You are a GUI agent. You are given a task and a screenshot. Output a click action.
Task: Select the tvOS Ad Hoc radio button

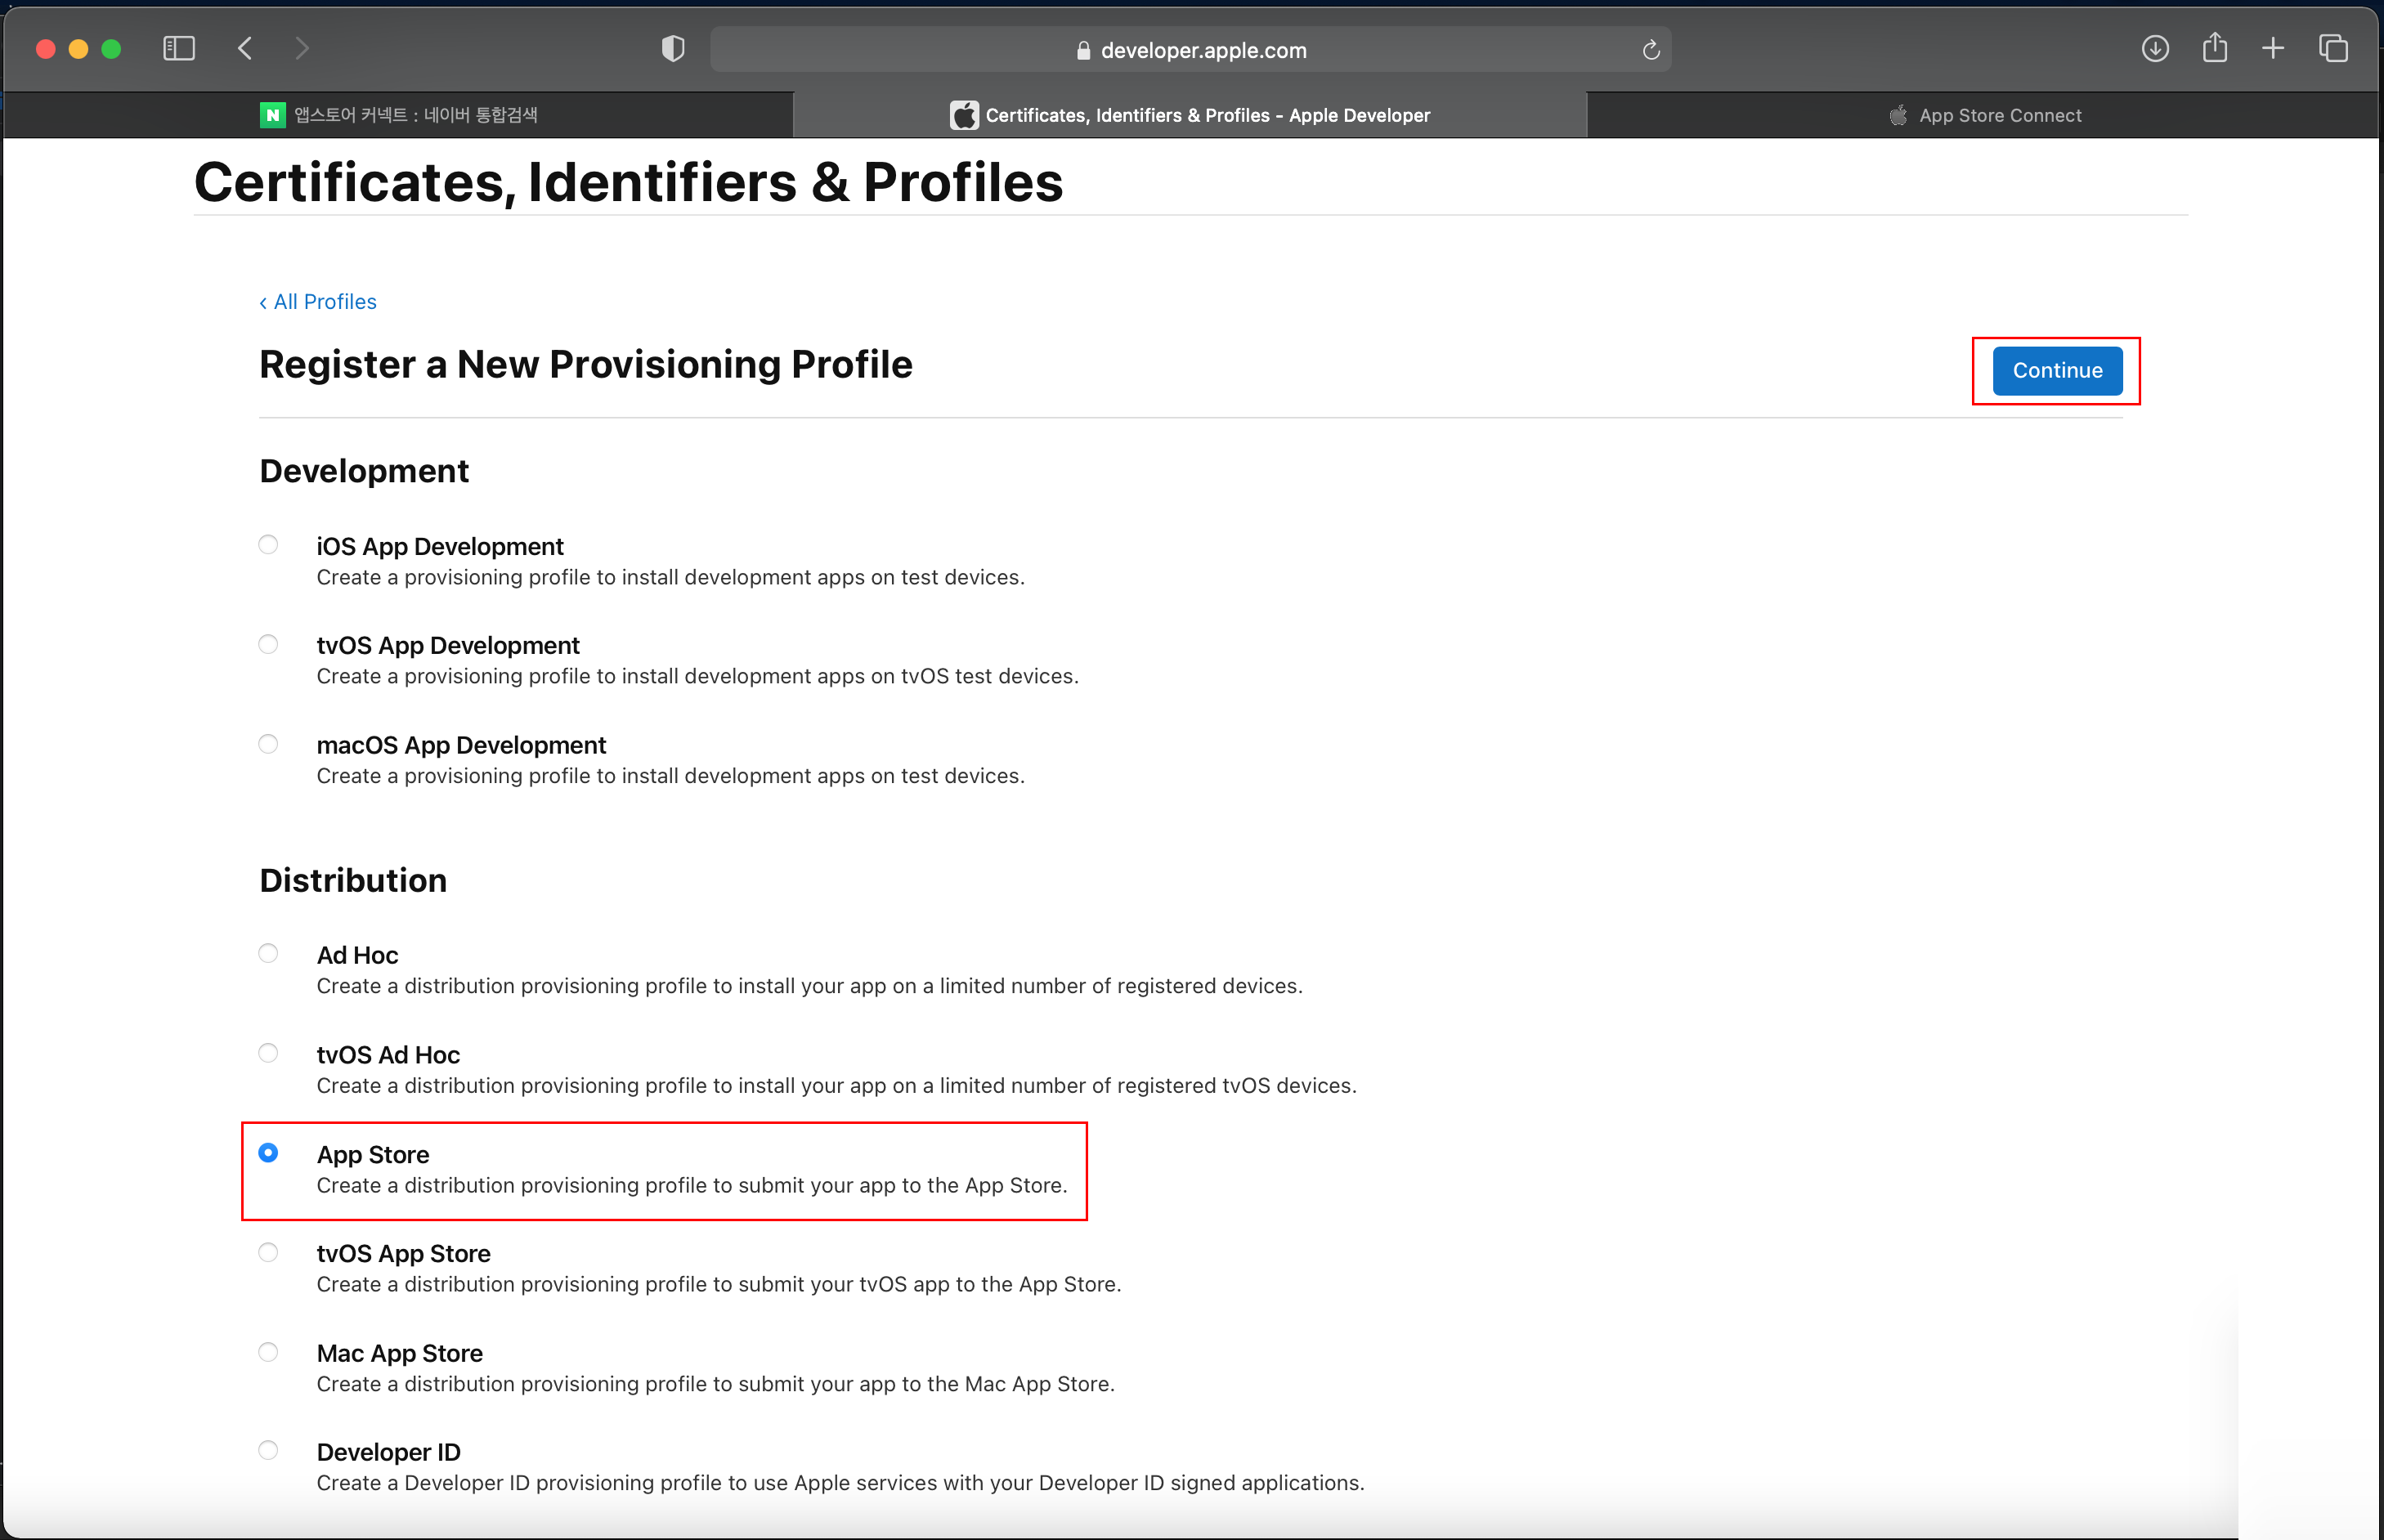[x=268, y=1053]
